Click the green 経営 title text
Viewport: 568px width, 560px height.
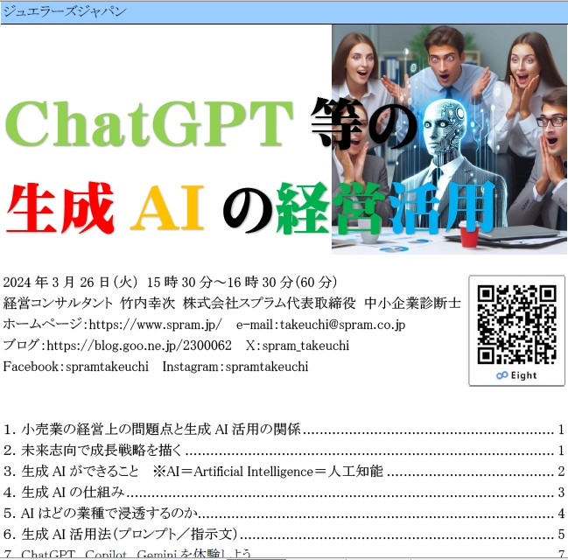(330, 208)
